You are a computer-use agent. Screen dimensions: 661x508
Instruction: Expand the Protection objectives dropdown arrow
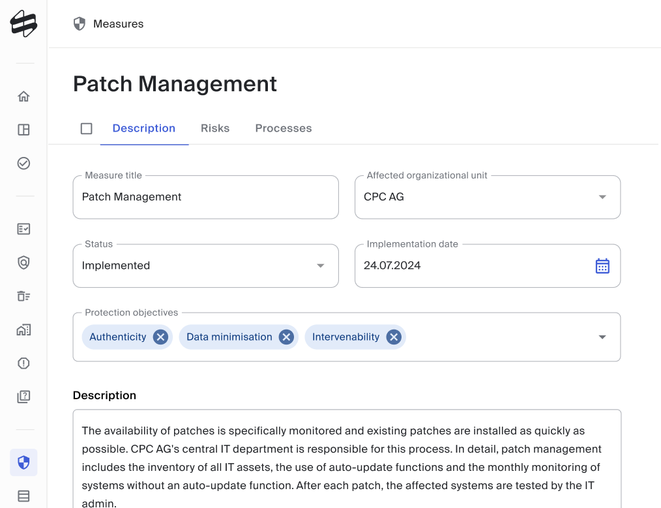tap(602, 337)
